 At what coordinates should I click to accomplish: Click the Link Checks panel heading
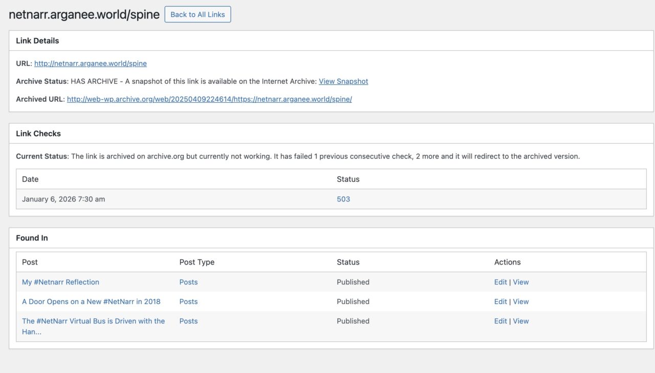pos(38,134)
